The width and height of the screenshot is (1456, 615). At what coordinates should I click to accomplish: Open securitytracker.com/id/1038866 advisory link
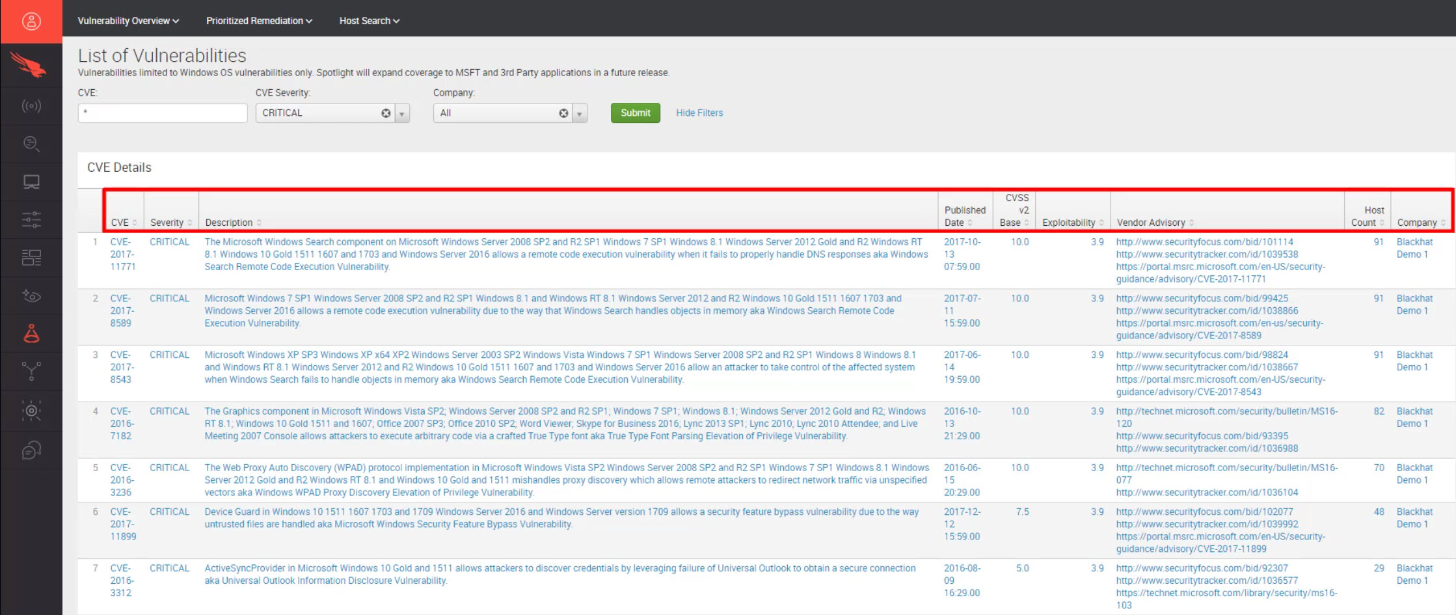(x=1207, y=311)
